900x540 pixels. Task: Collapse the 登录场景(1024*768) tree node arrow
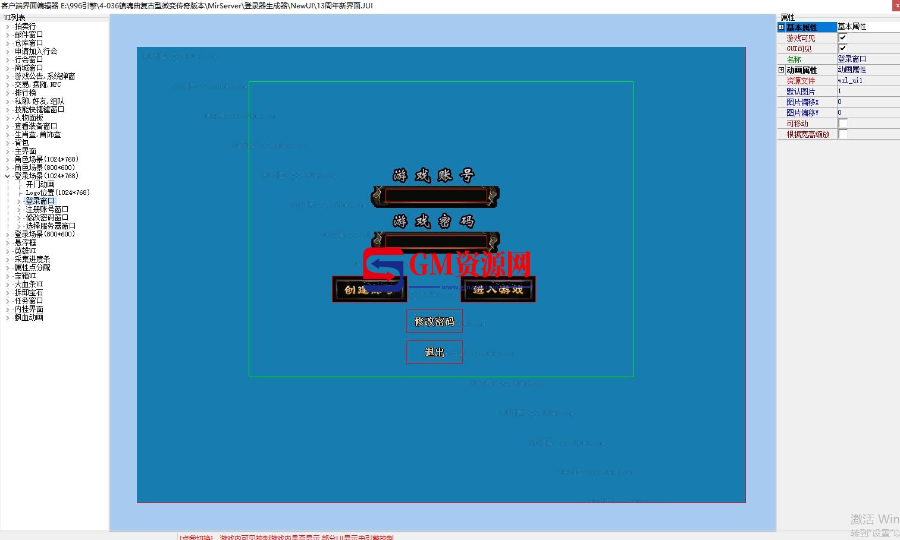(7, 176)
